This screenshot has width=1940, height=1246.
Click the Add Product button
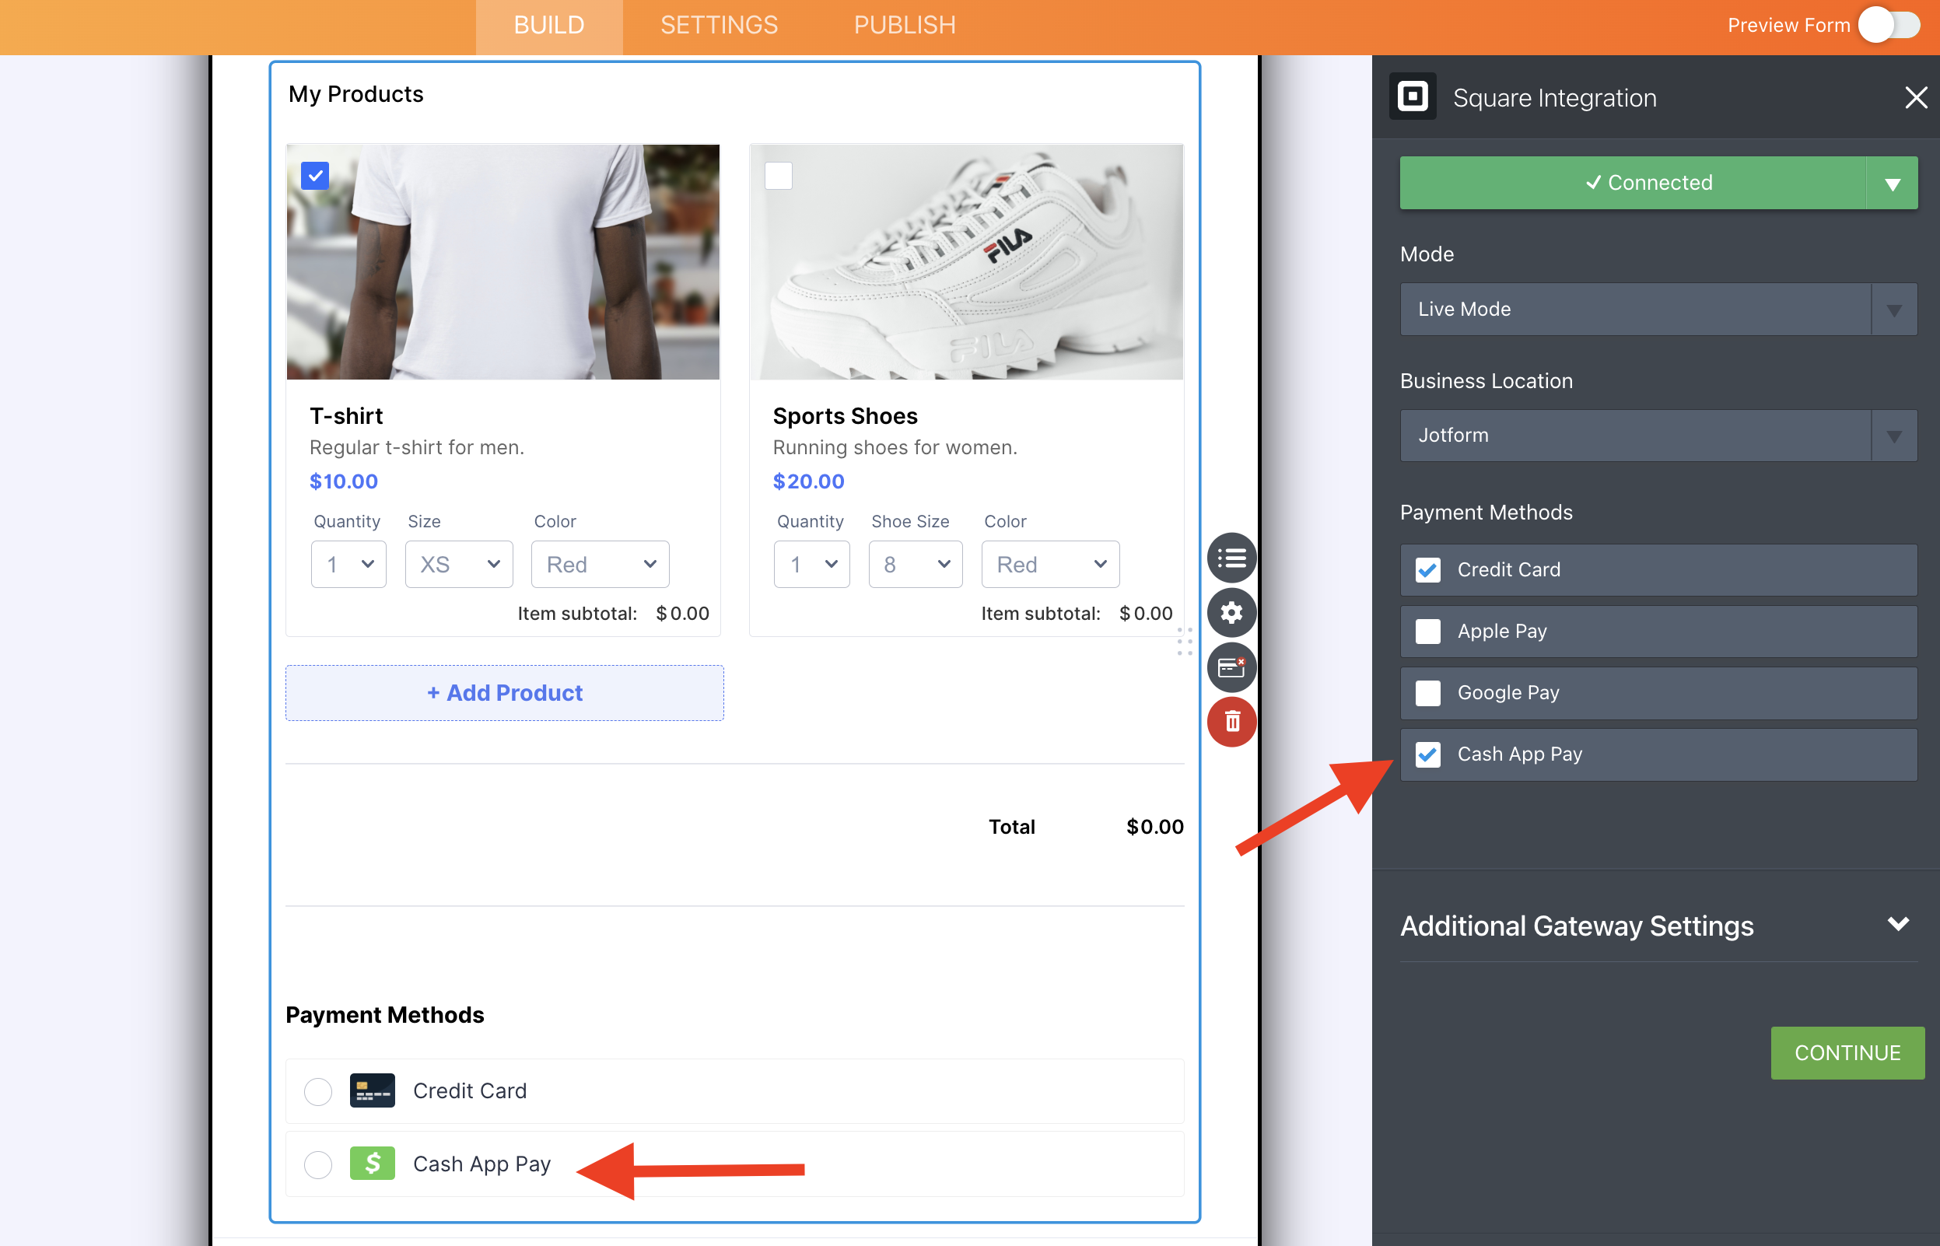coord(504,692)
